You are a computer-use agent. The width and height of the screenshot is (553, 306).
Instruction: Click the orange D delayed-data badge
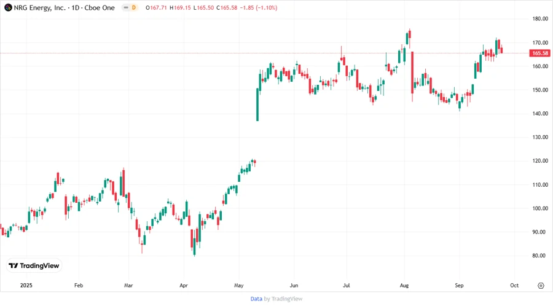pyautogui.click(x=134, y=7)
